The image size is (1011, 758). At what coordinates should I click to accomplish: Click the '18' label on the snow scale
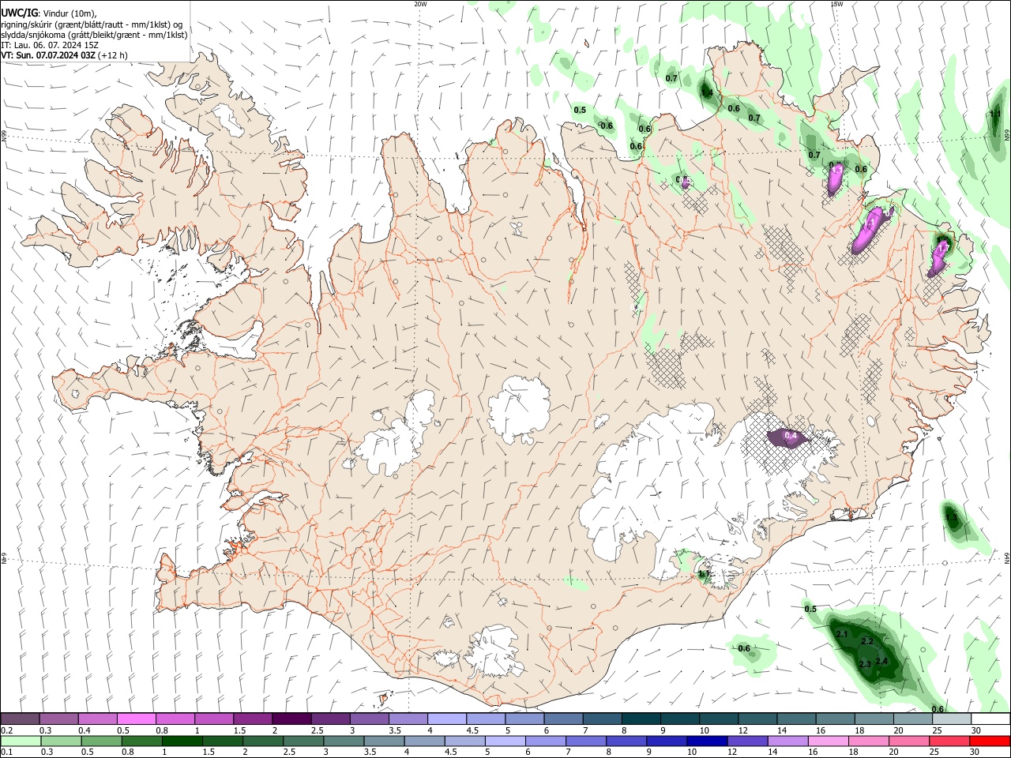859,730
